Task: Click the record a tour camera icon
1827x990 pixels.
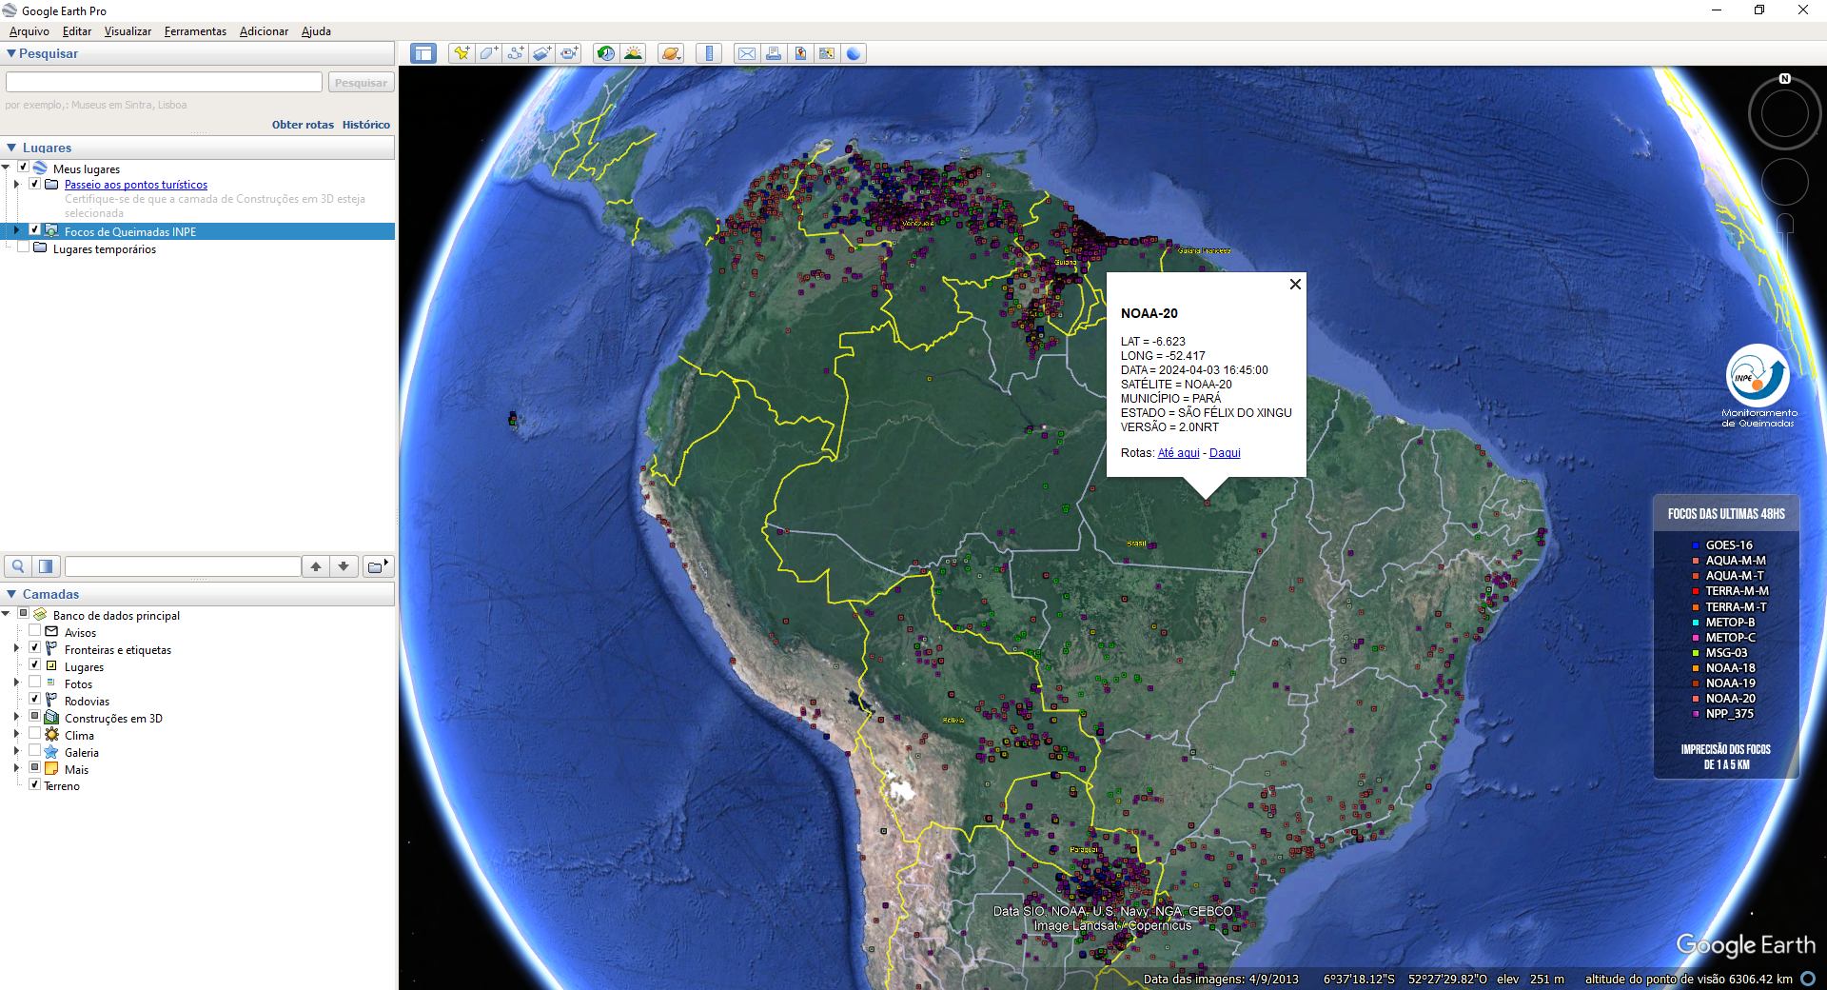Action: (569, 53)
